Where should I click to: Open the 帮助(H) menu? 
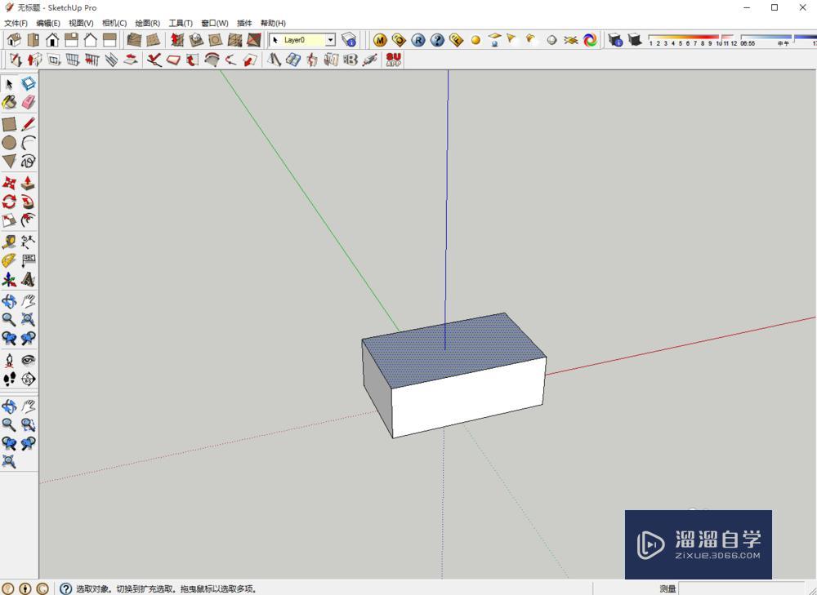tap(273, 23)
